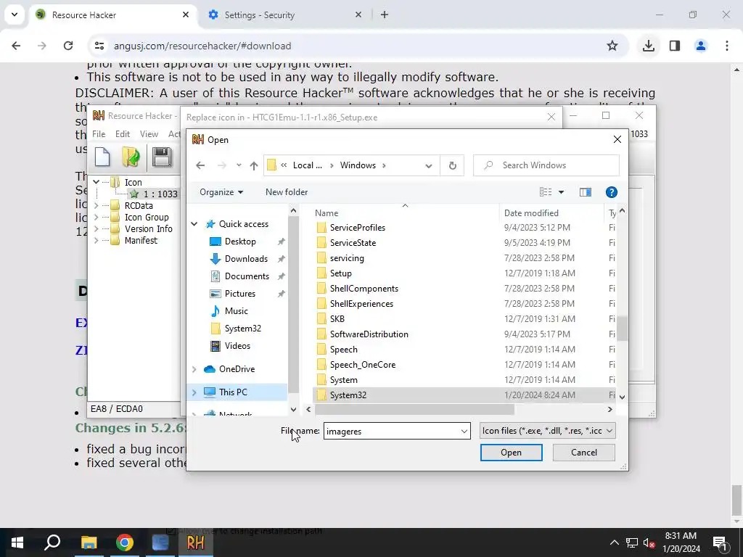Screen dimensions: 743x557
Task: Expand the RCData tree node
Action: (x=97, y=205)
